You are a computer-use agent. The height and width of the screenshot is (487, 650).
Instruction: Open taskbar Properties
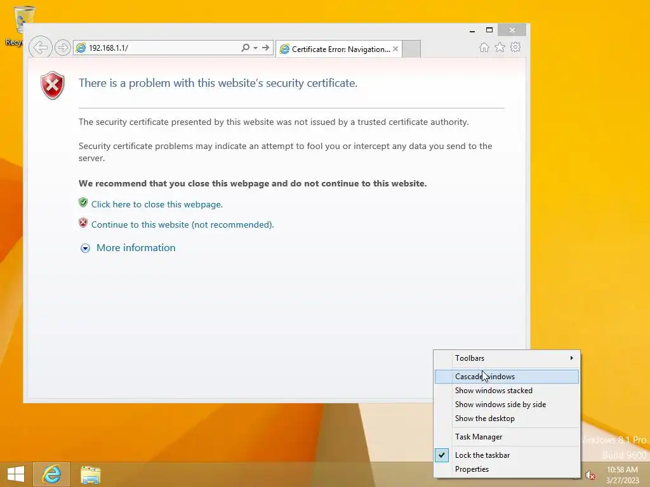click(507, 469)
